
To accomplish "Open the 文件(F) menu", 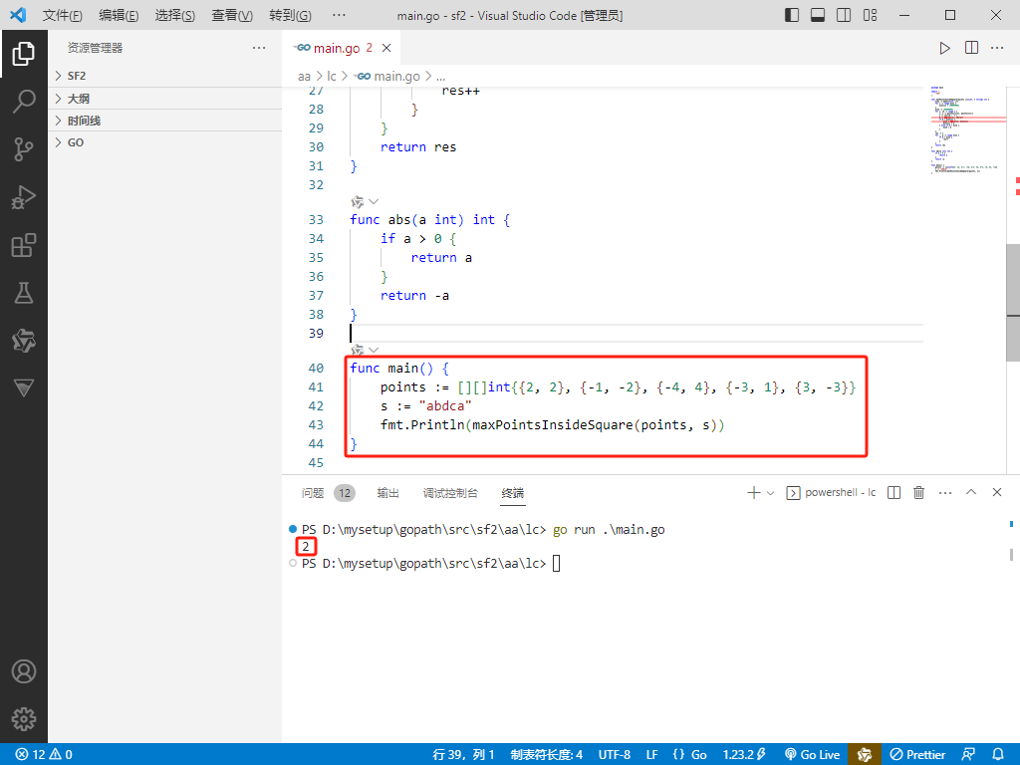I will (x=63, y=15).
